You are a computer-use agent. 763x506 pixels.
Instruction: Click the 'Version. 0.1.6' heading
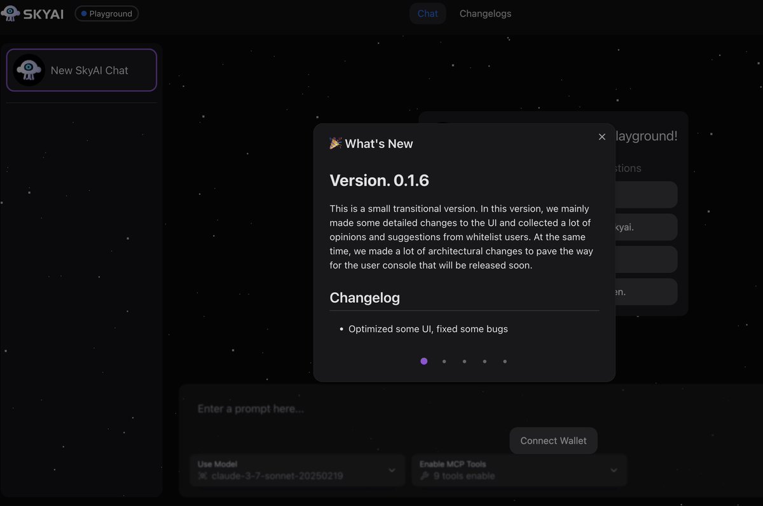(x=379, y=180)
